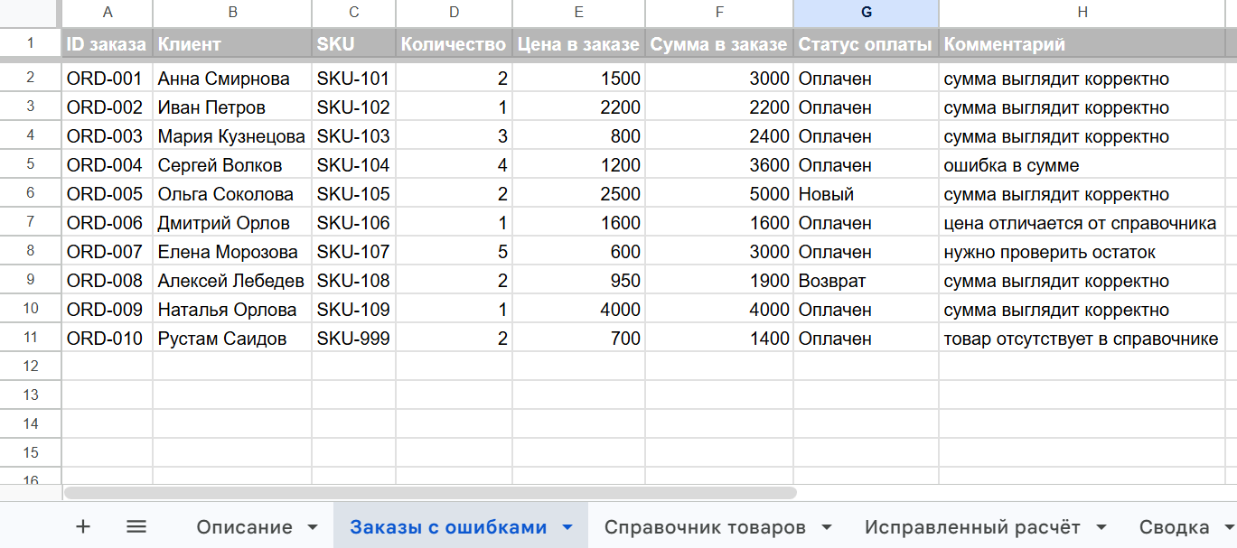
Task: Select highlighted column G header
Action: [867, 13]
